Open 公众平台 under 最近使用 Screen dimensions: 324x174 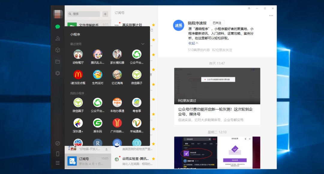pos(136,55)
